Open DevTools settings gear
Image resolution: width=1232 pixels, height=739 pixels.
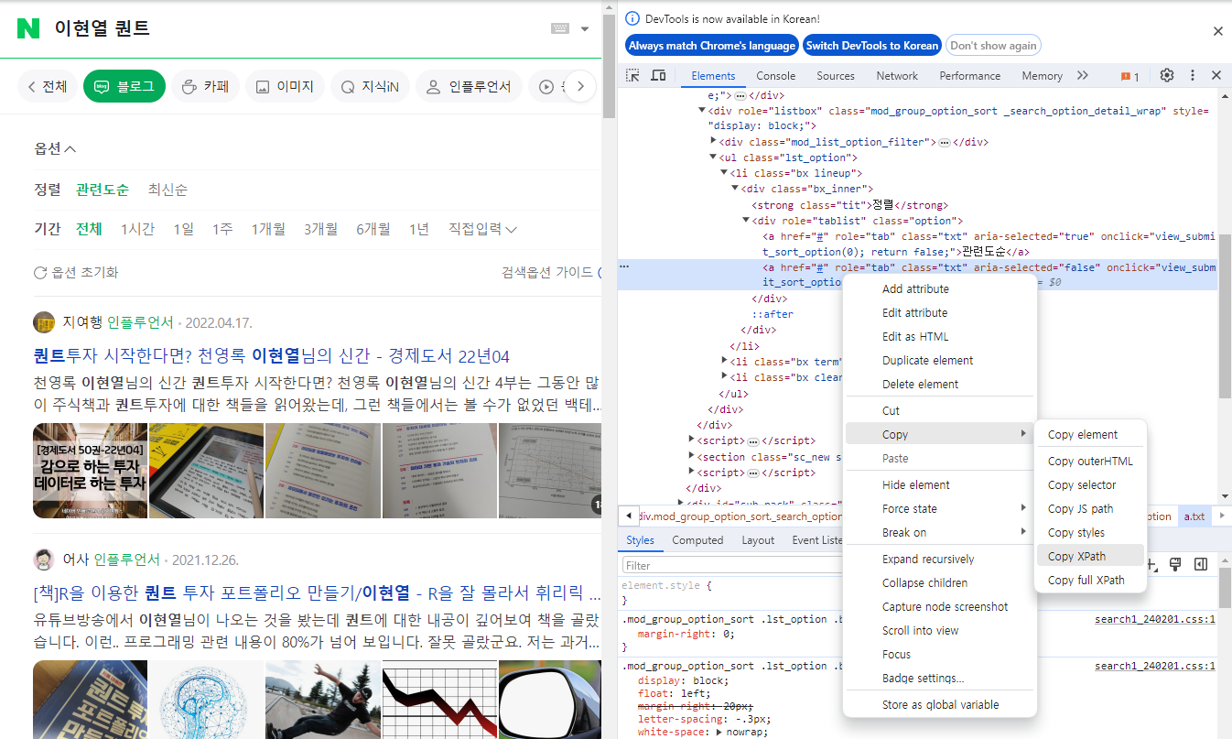(x=1167, y=75)
